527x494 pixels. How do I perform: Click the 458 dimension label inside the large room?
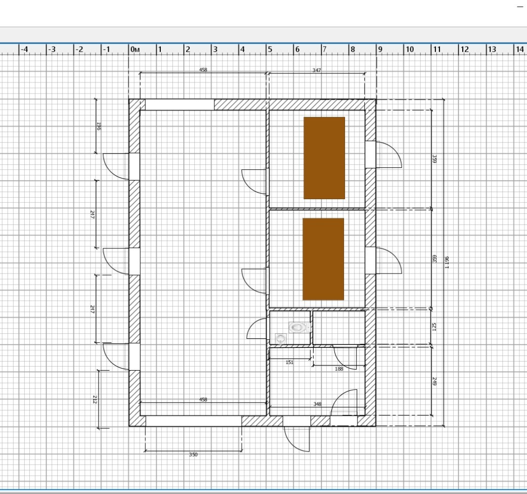coord(203,399)
